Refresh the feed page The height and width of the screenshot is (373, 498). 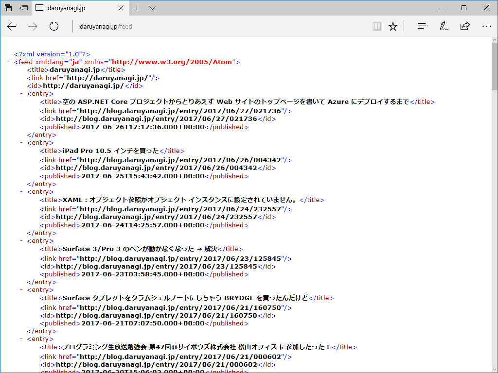tap(54, 26)
